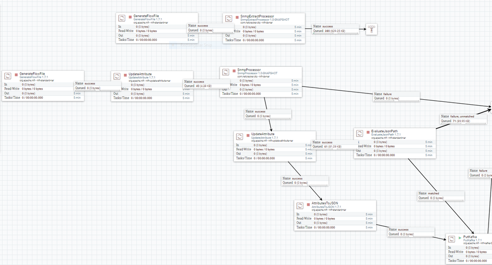492x265 pixels.
Task: Click stopped indicator of UpdateAttribute feeding SnmpProcessor
Action: [125, 75]
